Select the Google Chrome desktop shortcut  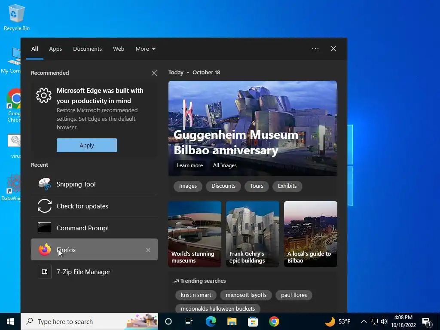coord(13,106)
